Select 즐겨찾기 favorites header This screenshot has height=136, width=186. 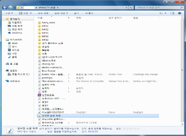click(x=13, y=19)
